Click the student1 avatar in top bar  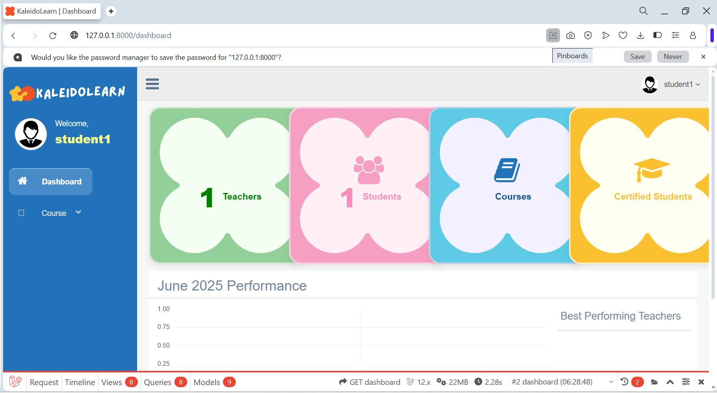tap(650, 85)
